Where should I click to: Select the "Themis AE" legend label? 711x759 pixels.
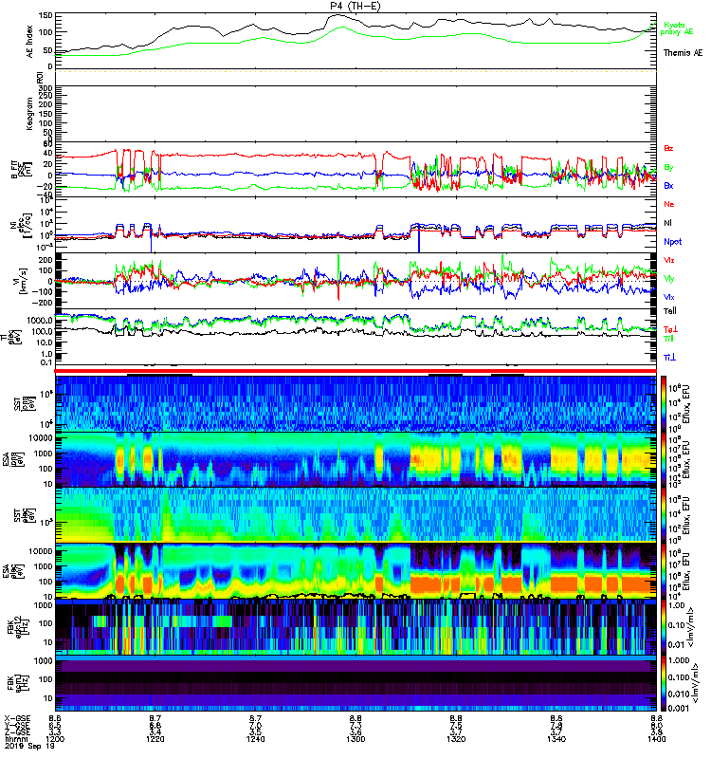tap(683, 53)
